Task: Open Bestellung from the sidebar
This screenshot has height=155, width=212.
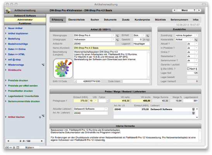Action: [x=14, y=39]
